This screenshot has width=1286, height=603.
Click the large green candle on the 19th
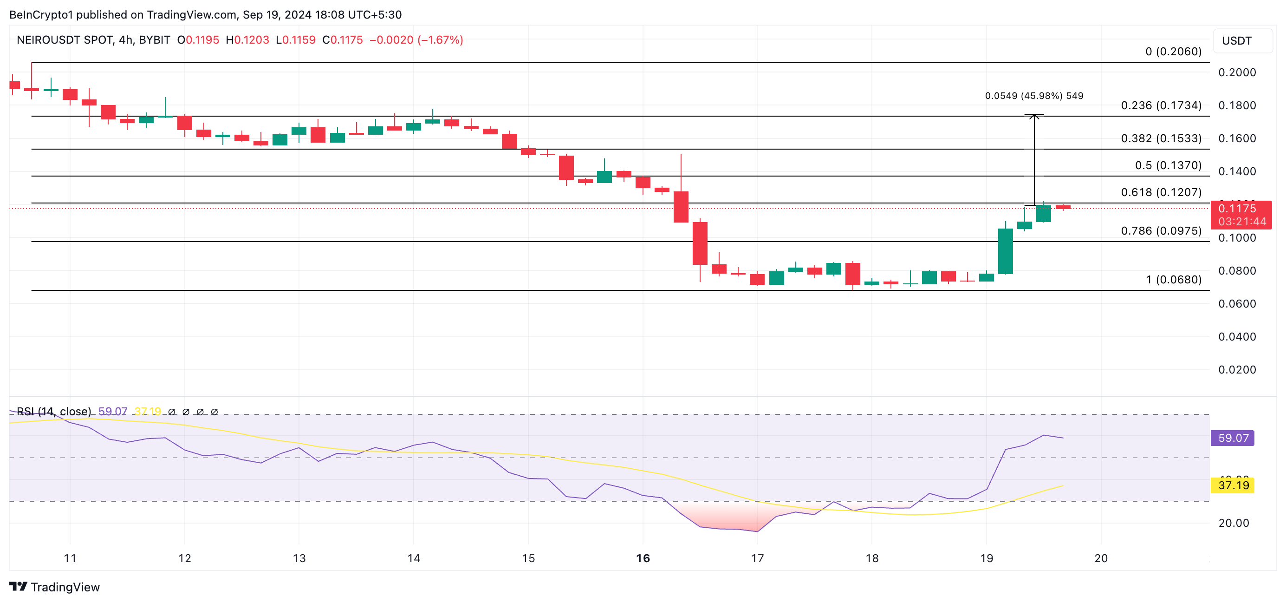pyautogui.click(x=1005, y=251)
